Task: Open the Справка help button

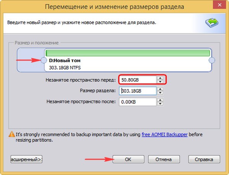Action: [x=204, y=159]
